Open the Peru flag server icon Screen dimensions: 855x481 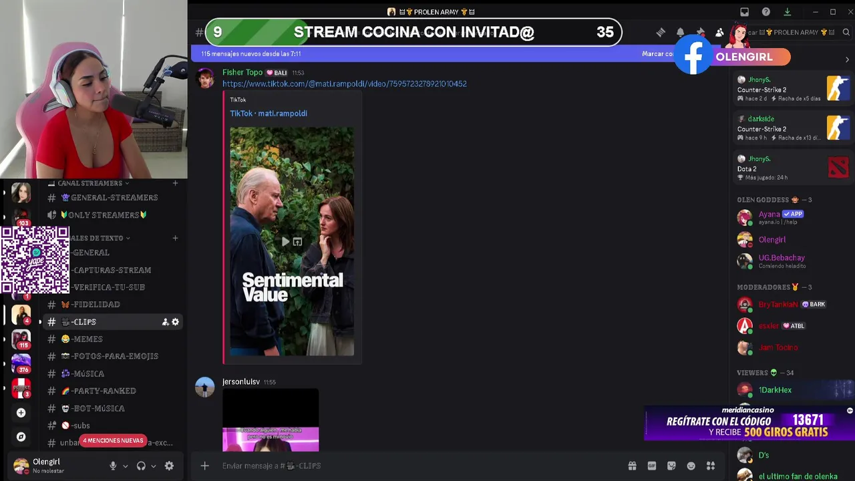tap(21, 387)
